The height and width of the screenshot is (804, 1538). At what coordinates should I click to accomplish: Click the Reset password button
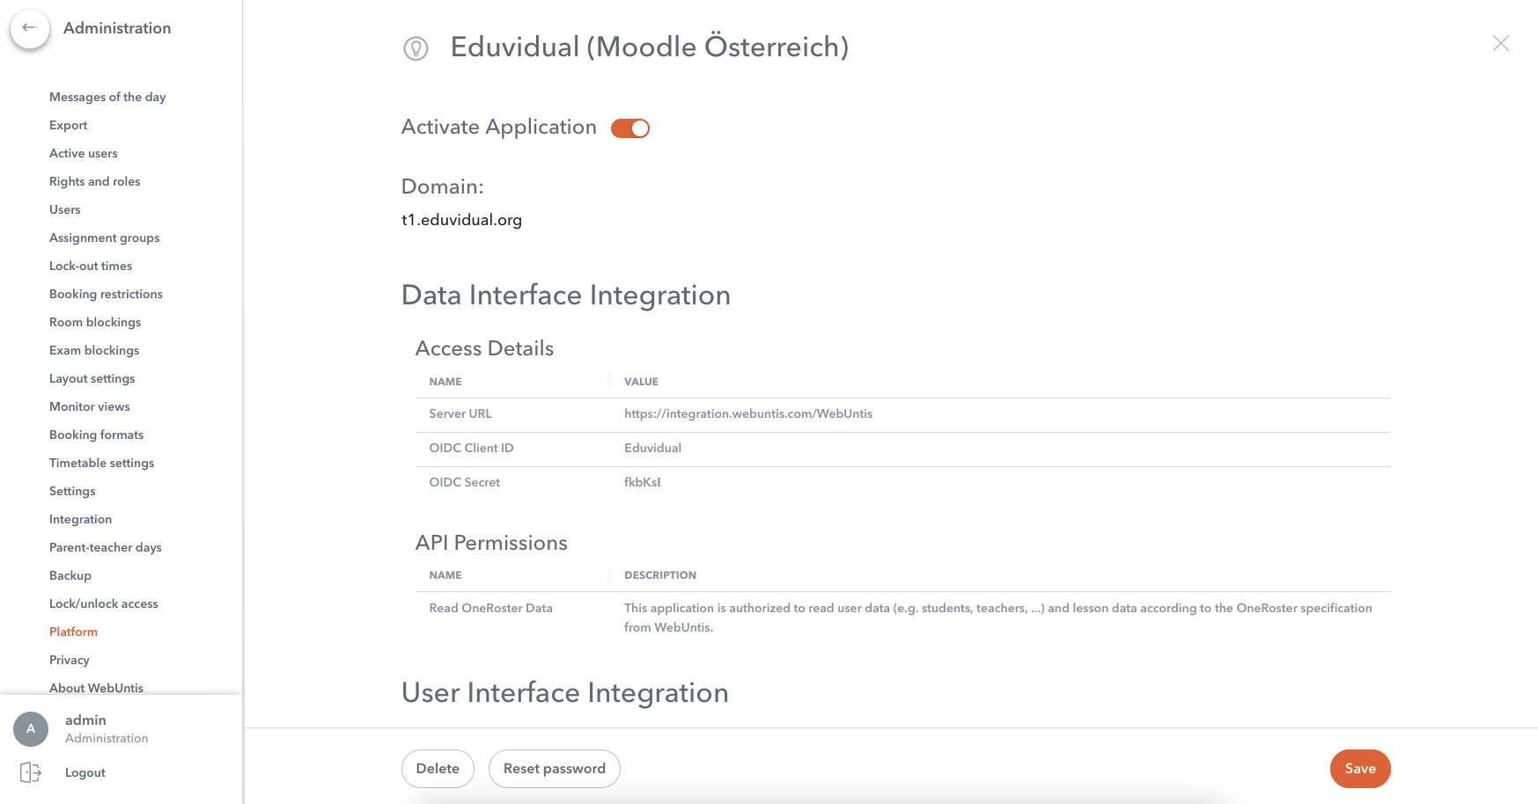tap(555, 769)
